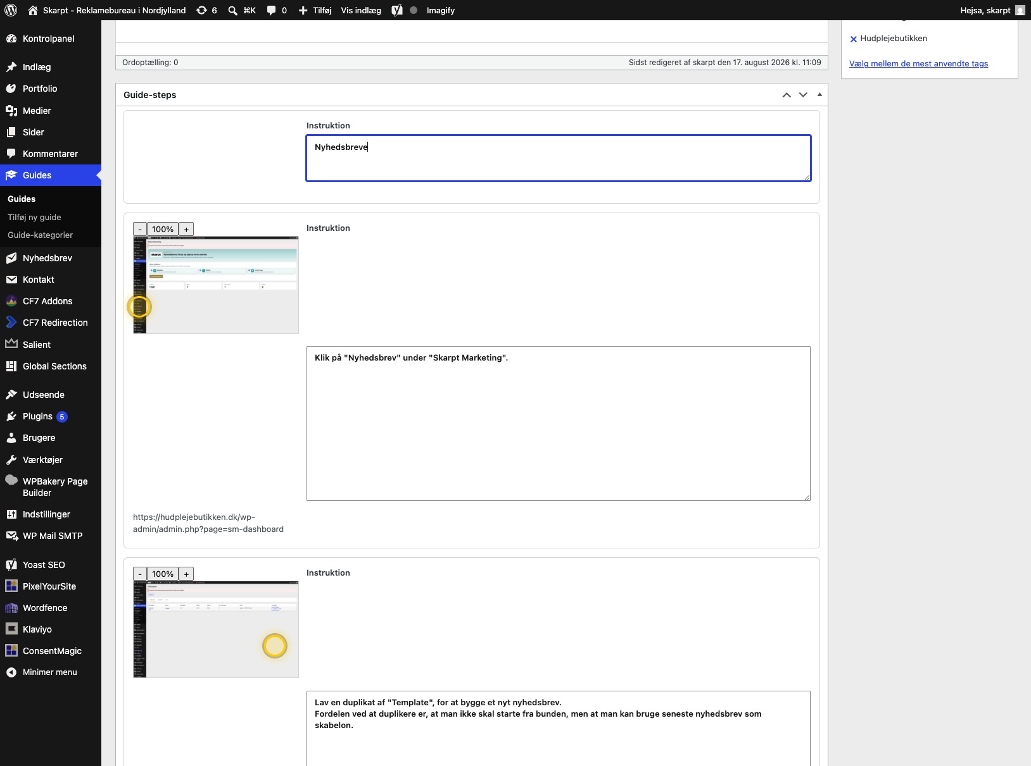Image resolution: width=1031 pixels, height=766 pixels.
Task: Click the Salient crown icon
Action: click(11, 344)
